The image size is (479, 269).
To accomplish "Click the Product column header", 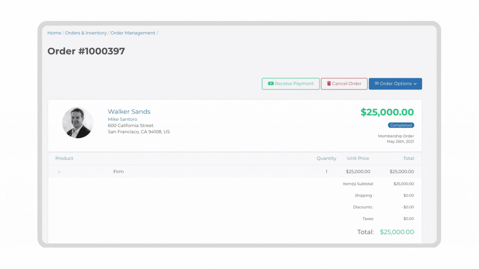I will (x=64, y=158).
